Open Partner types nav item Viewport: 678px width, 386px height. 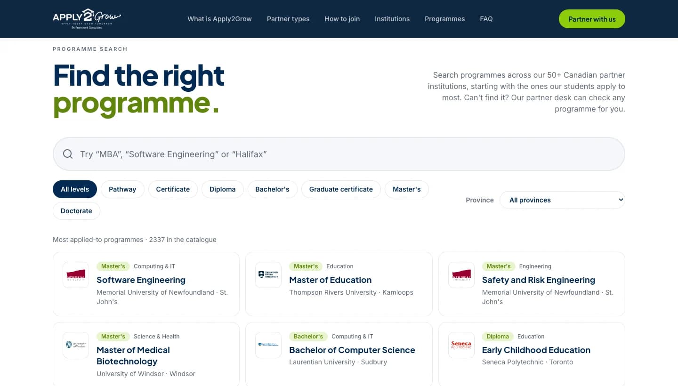click(x=288, y=19)
